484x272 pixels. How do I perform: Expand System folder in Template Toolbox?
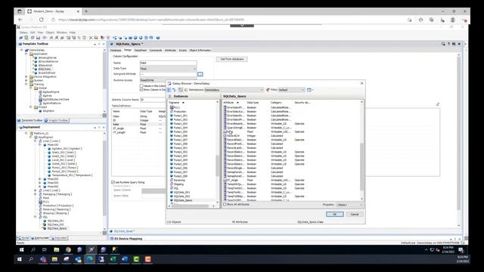26,81
